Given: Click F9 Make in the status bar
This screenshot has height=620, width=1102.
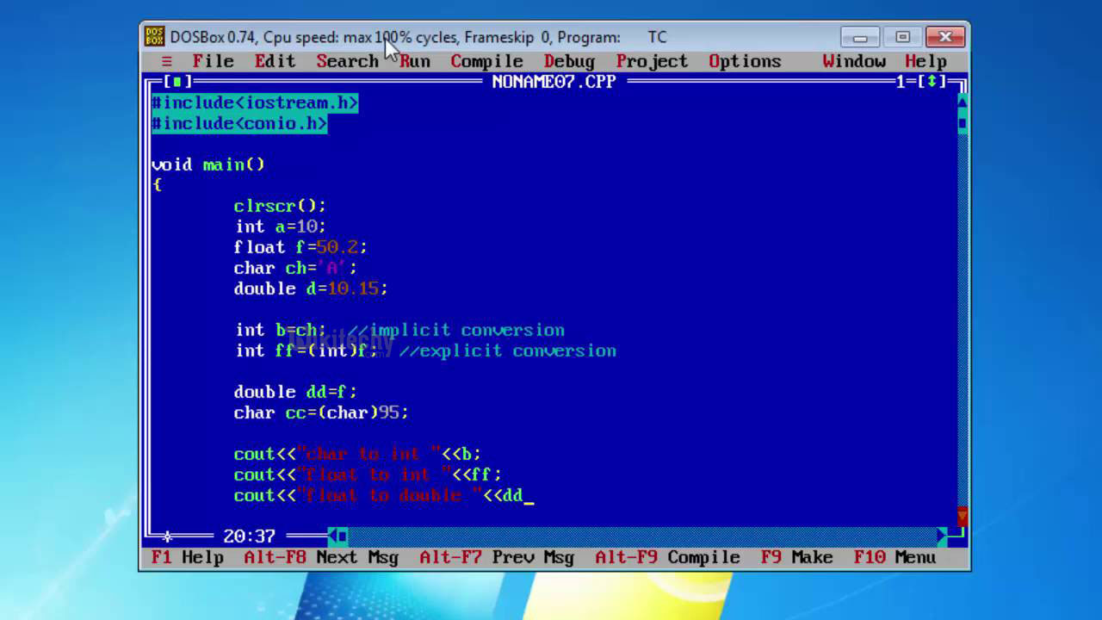Looking at the screenshot, I should (796, 557).
